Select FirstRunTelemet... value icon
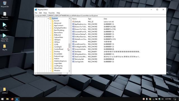This screenshot has height=101, width=179. 73,37
